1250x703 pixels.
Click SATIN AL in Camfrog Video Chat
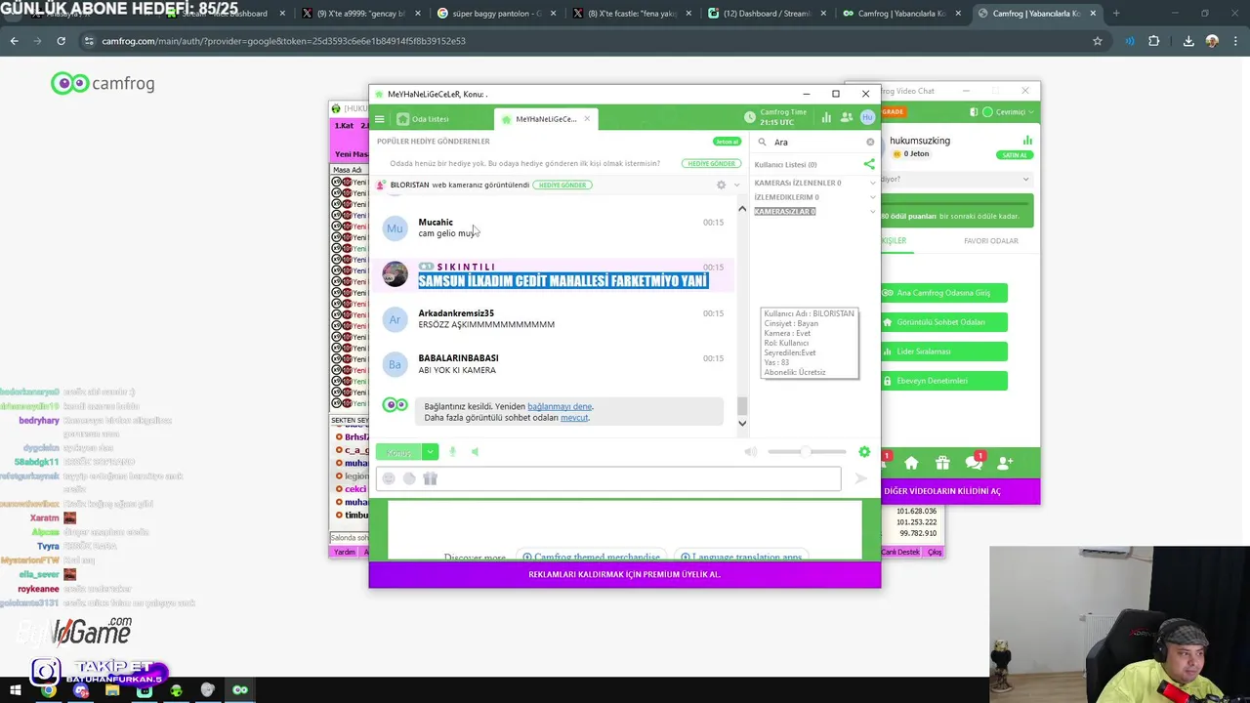tap(1015, 155)
